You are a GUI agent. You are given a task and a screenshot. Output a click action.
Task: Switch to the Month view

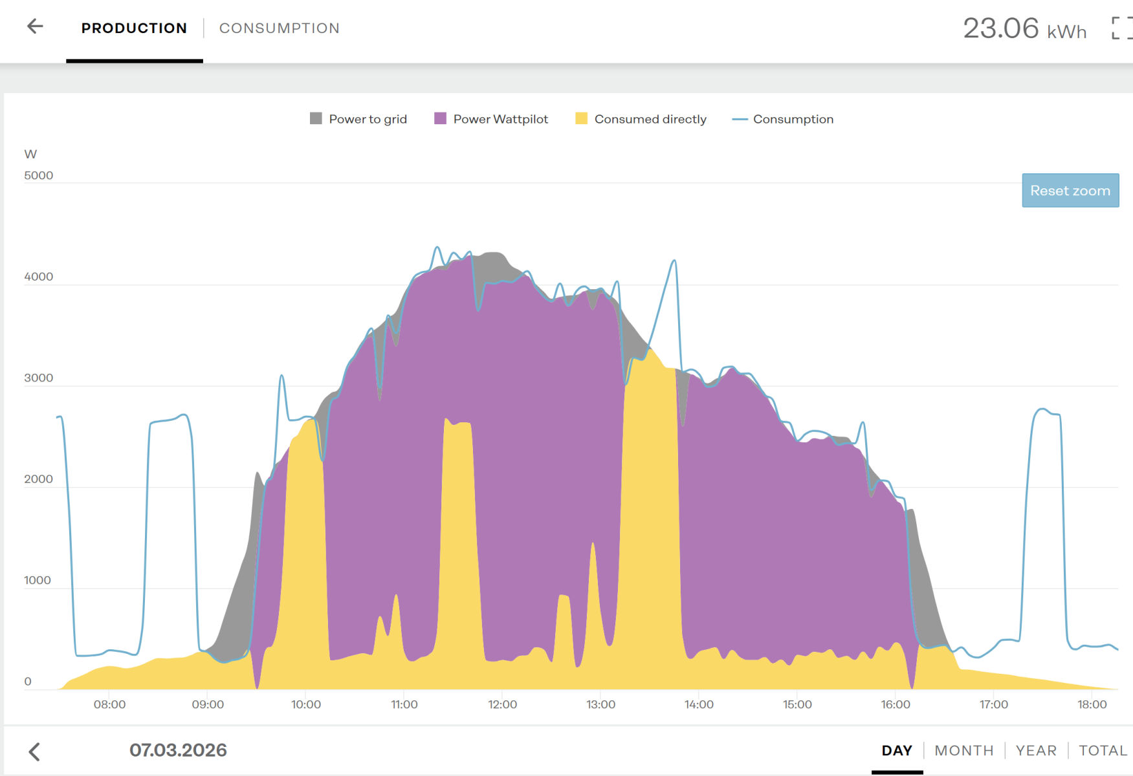pyautogui.click(x=963, y=750)
